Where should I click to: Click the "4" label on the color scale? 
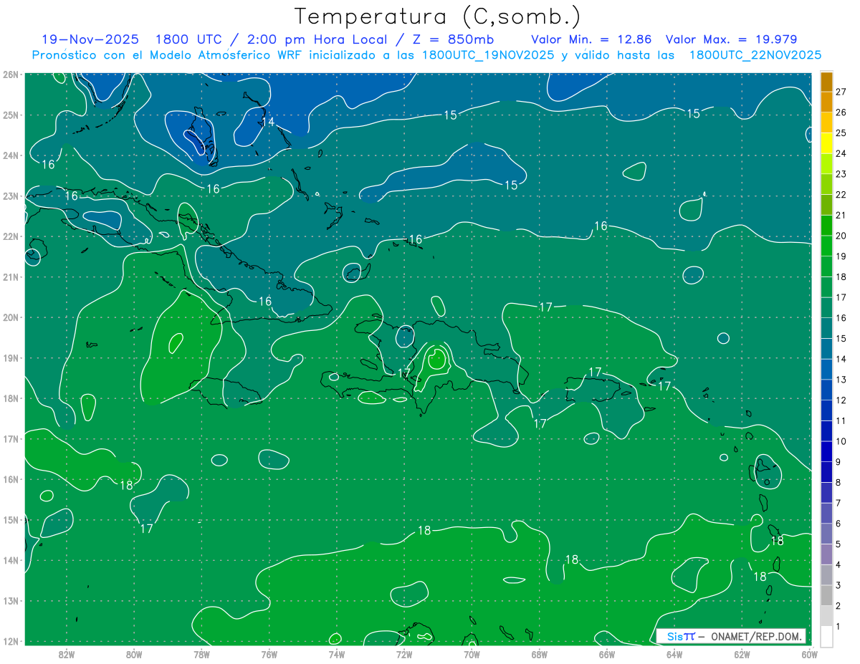(x=838, y=564)
